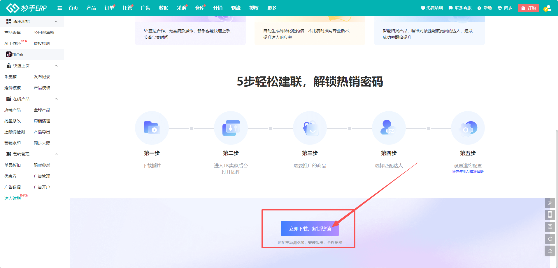The height and width of the screenshot is (268, 558).
Task: Open 全球产品 in the sidebar
Action: pyautogui.click(x=42, y=110)
